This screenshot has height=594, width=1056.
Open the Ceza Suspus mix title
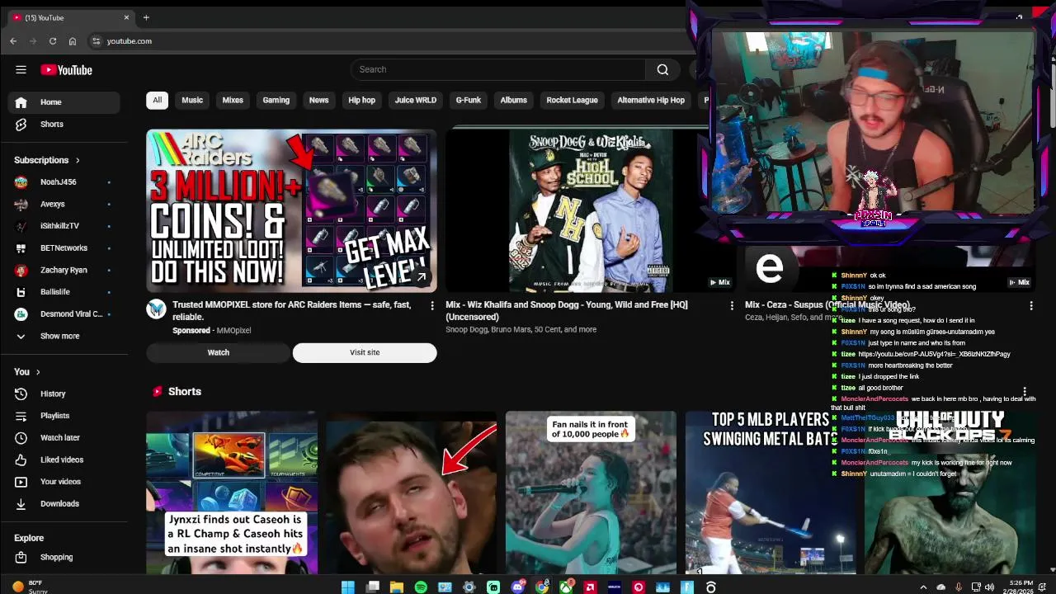tap(827, 305)
